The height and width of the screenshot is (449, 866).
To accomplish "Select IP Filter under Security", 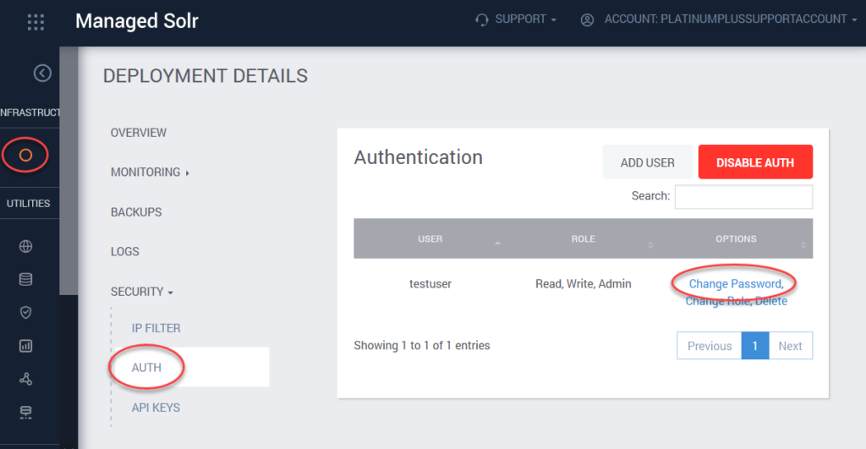I will 156,328.
